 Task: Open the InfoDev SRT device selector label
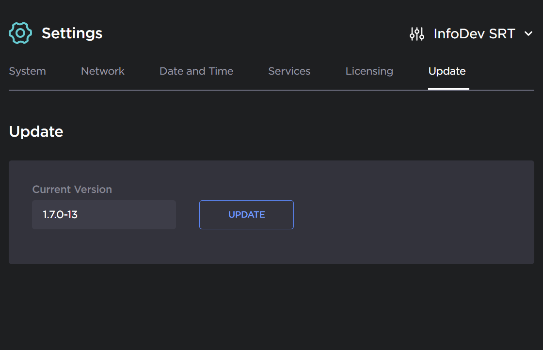click(x=474, y=33)
